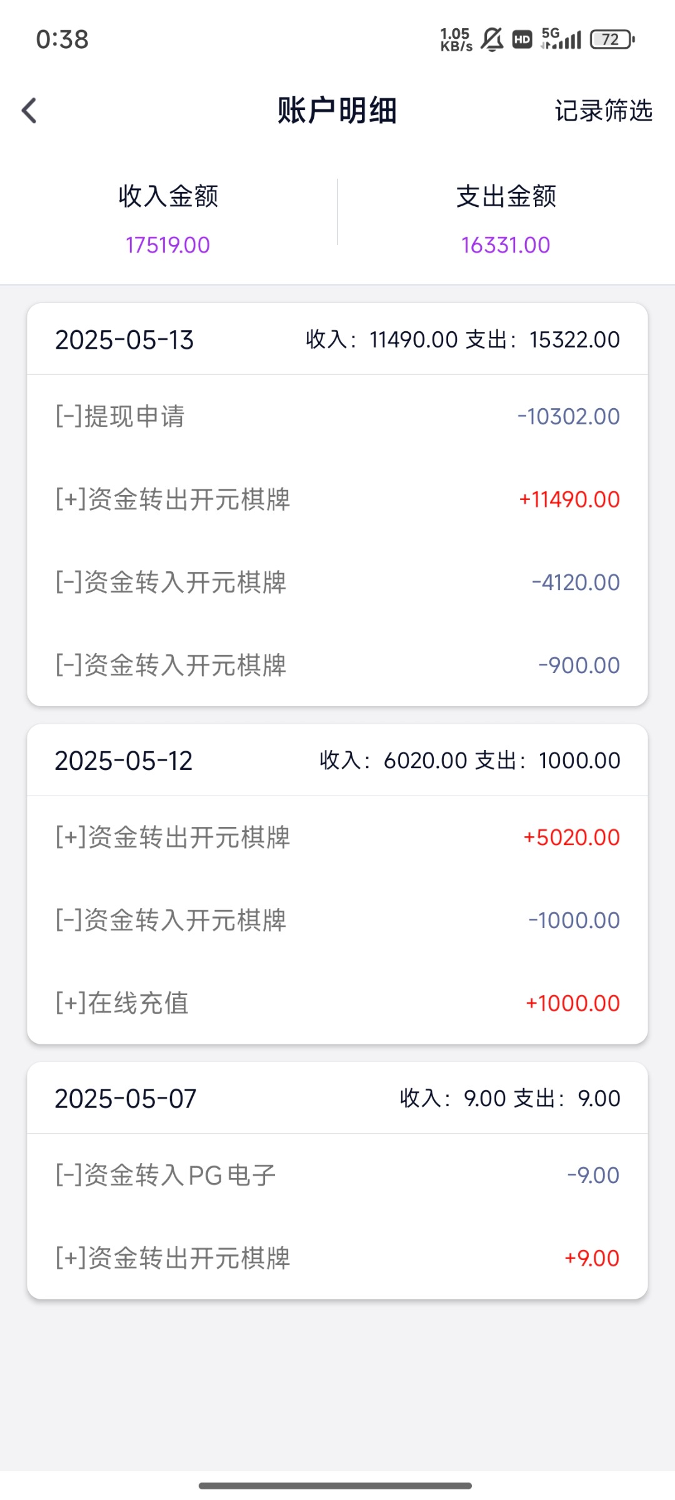This screenshot has width=675, height=1500.
Task: Select the 支出金额 expense total 16331.00
Action: [506, 244]
